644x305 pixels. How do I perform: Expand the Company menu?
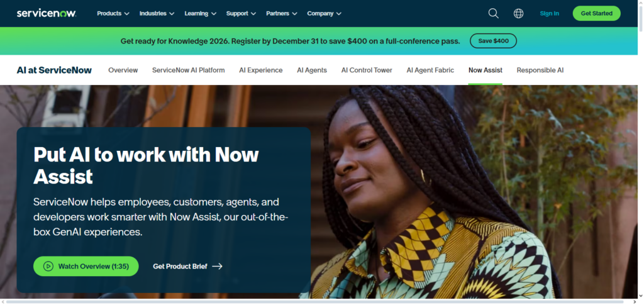click(x=324, y=14)
